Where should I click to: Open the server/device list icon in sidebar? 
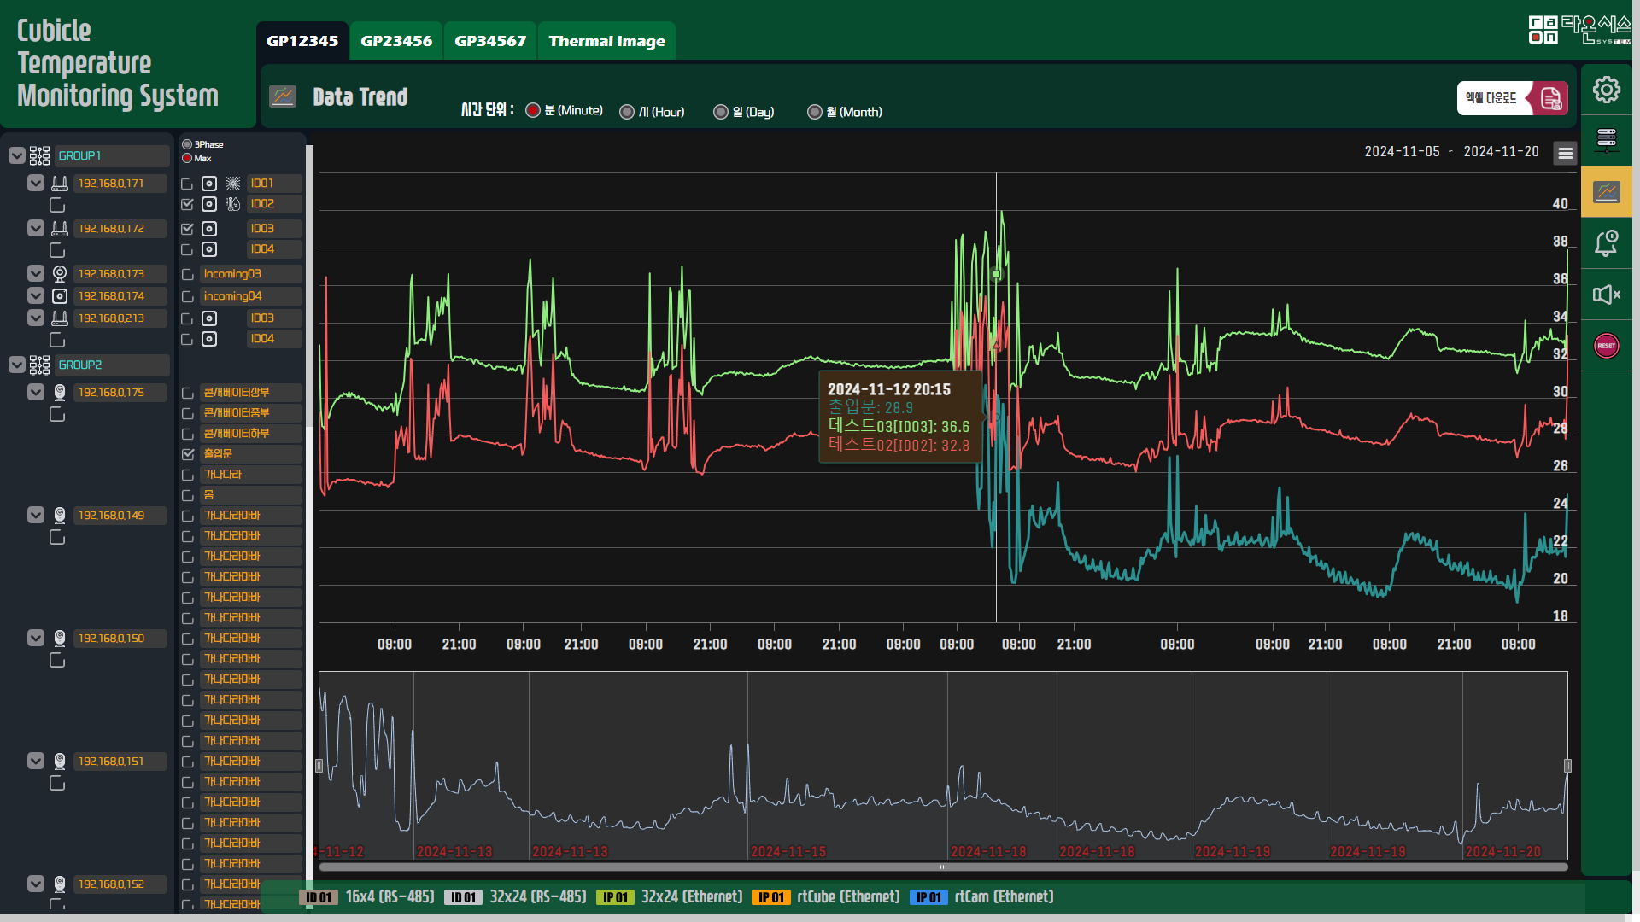coord(1606,139)
